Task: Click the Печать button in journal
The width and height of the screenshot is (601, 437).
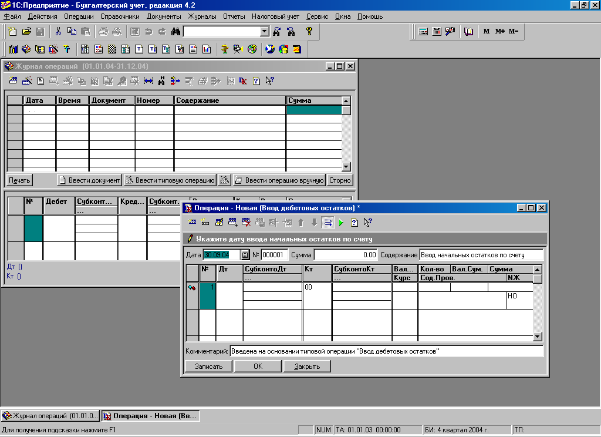Action: (19, 180)
